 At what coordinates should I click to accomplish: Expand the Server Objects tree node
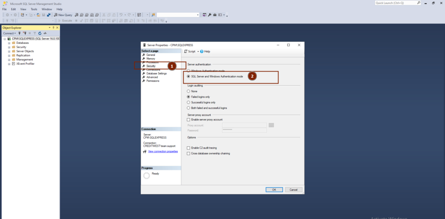9,51
